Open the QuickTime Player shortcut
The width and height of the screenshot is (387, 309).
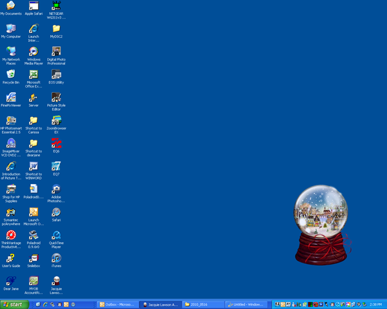click(56, 239)
